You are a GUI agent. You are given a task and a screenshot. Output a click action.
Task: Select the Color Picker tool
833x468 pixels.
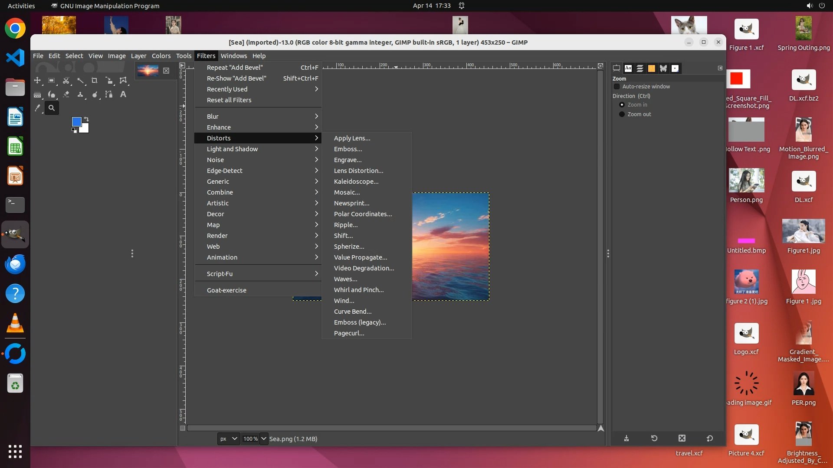pyautogui.click(x=37, y=108)
